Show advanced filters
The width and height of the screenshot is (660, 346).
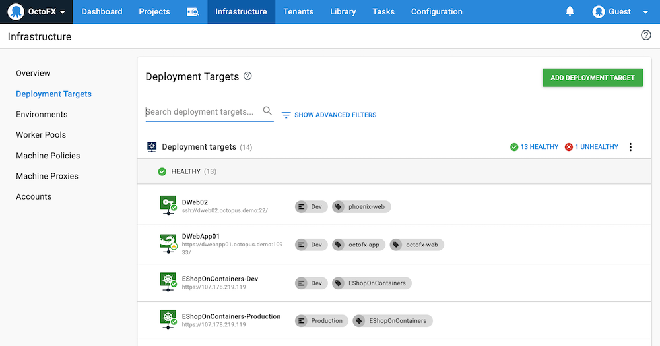[329, 115]
